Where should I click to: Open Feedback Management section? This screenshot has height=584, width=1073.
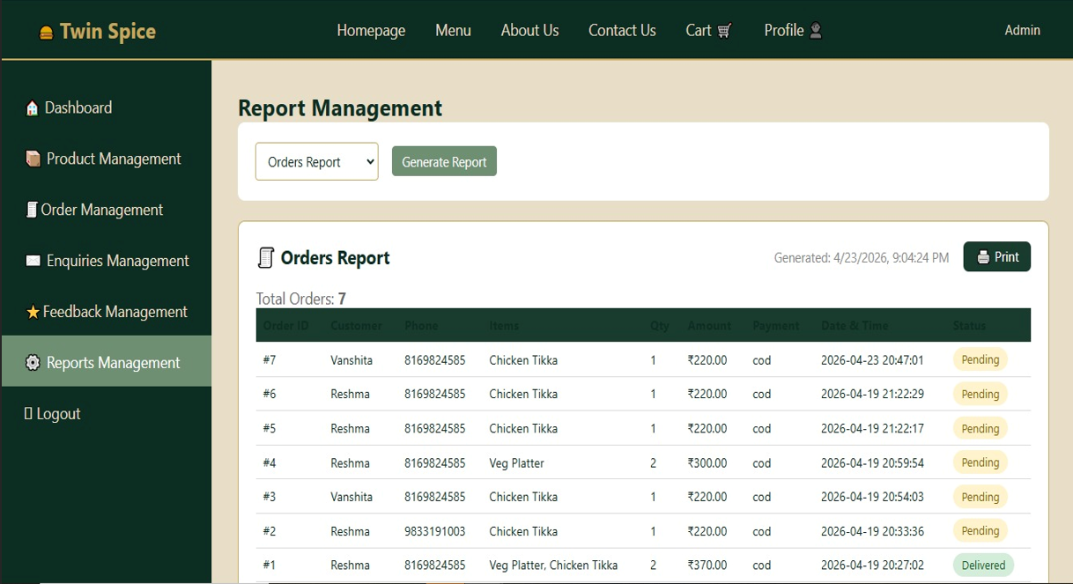106,312
